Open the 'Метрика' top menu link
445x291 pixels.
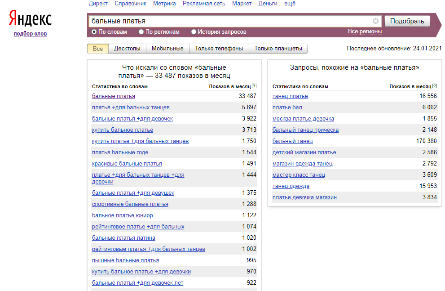click(164, 4)
